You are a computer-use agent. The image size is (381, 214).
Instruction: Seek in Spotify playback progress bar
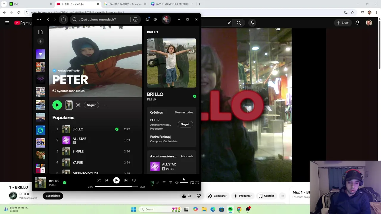click(x=116, y=187)
